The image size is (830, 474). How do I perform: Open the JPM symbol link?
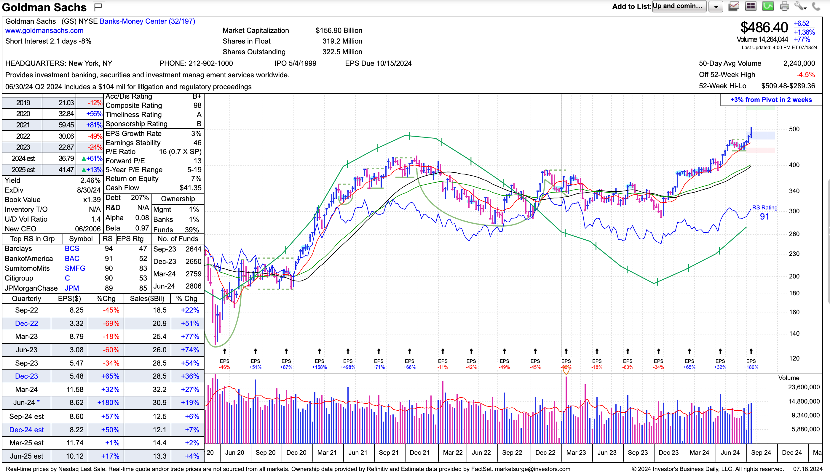[72, 288]
